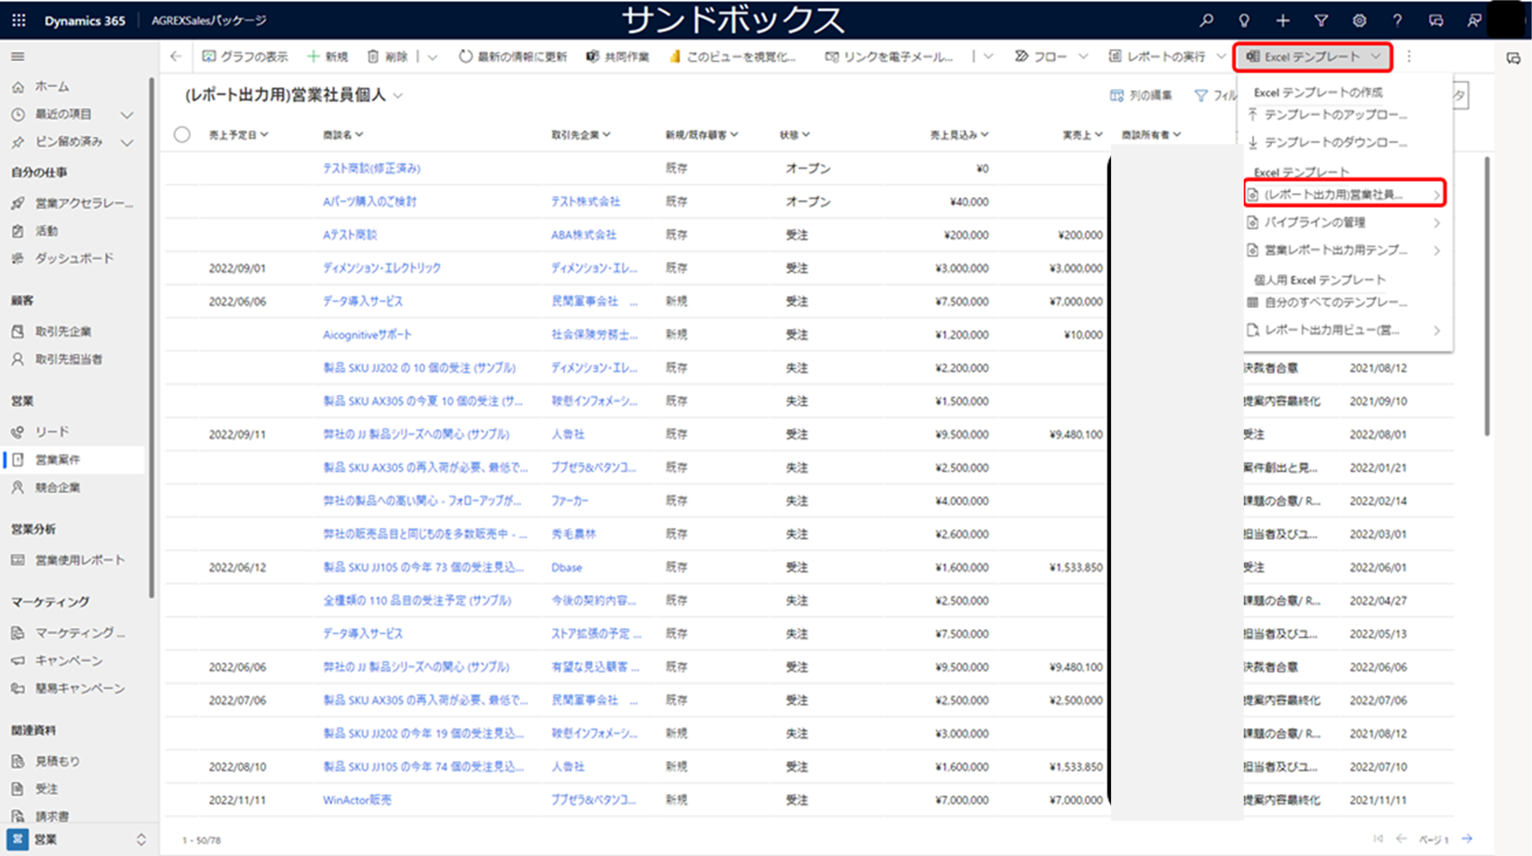The height and width of the screenshot is (856, 1532).
Task: Open the Aテスト商談 opportunity link
Action: pos(350,235)
